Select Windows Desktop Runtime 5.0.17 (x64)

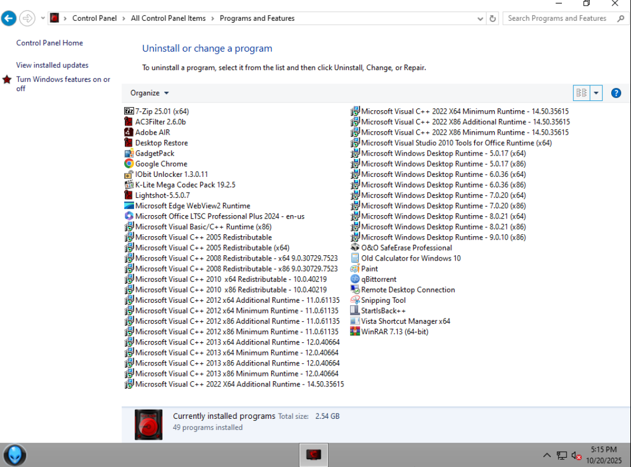click(x=439, y=153)
